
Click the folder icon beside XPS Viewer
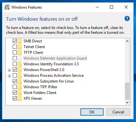19,98
